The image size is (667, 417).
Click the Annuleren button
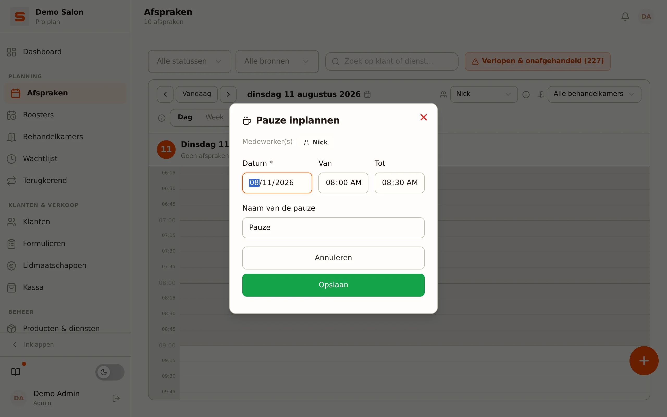click(333, 258)
